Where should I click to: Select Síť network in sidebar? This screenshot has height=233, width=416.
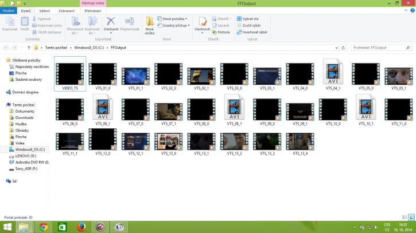[x=14, y=181]
